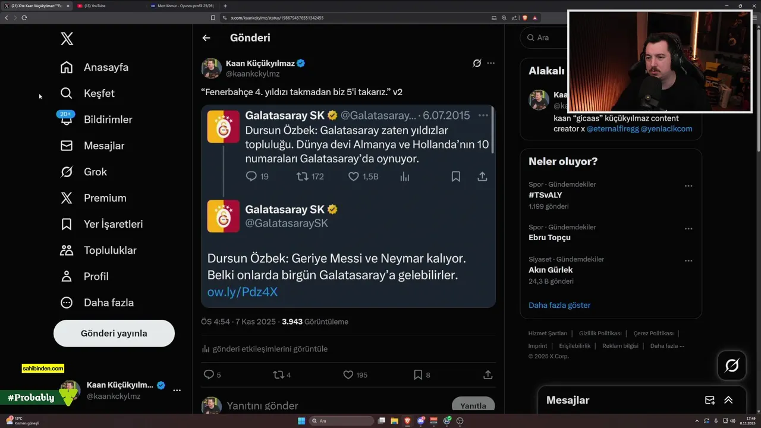
Task: Open Çerez Politikası footer link
Action: coord(653,333)
